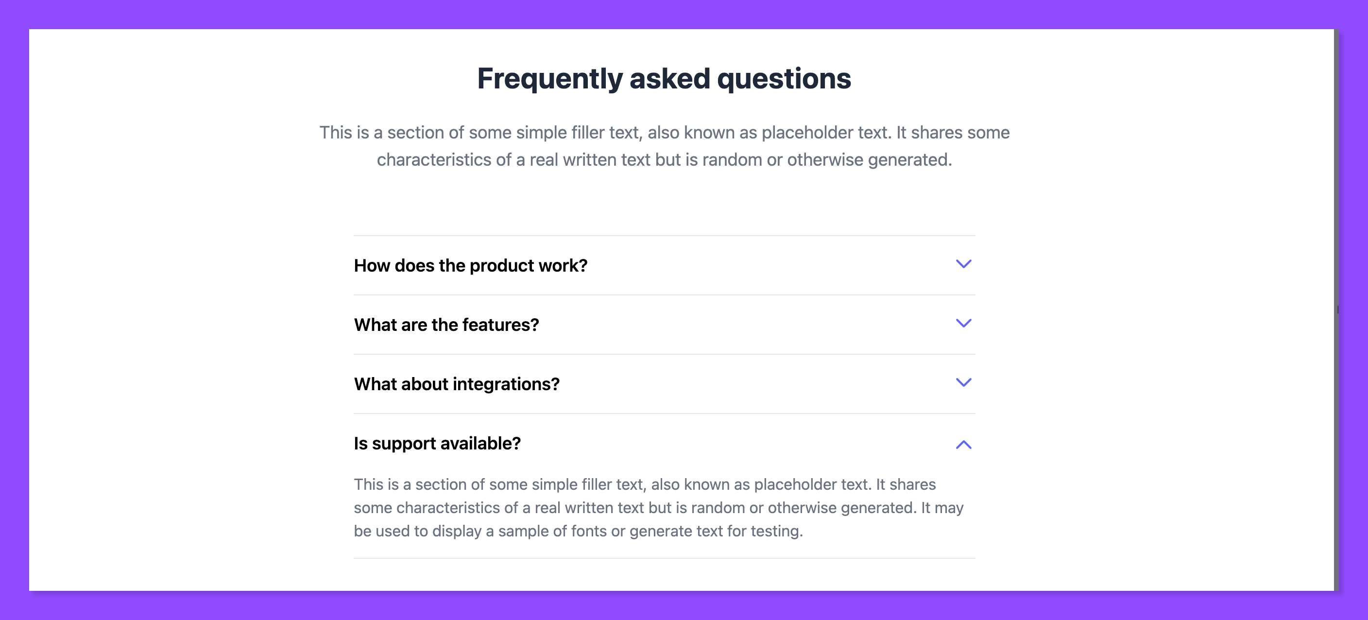The width and height of the screenshot is (1368, 620).
Task: Click the chevron beside 'How does the product work?'
Action: (963, 264)
